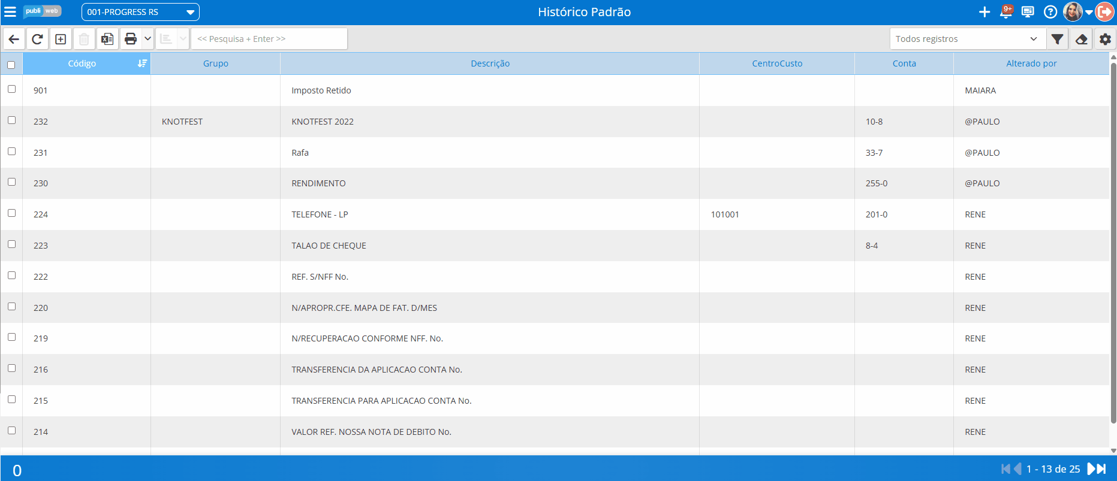The image size is (1117, 481).
Task: Click the printer icon
Action: (x=131, y=39)
